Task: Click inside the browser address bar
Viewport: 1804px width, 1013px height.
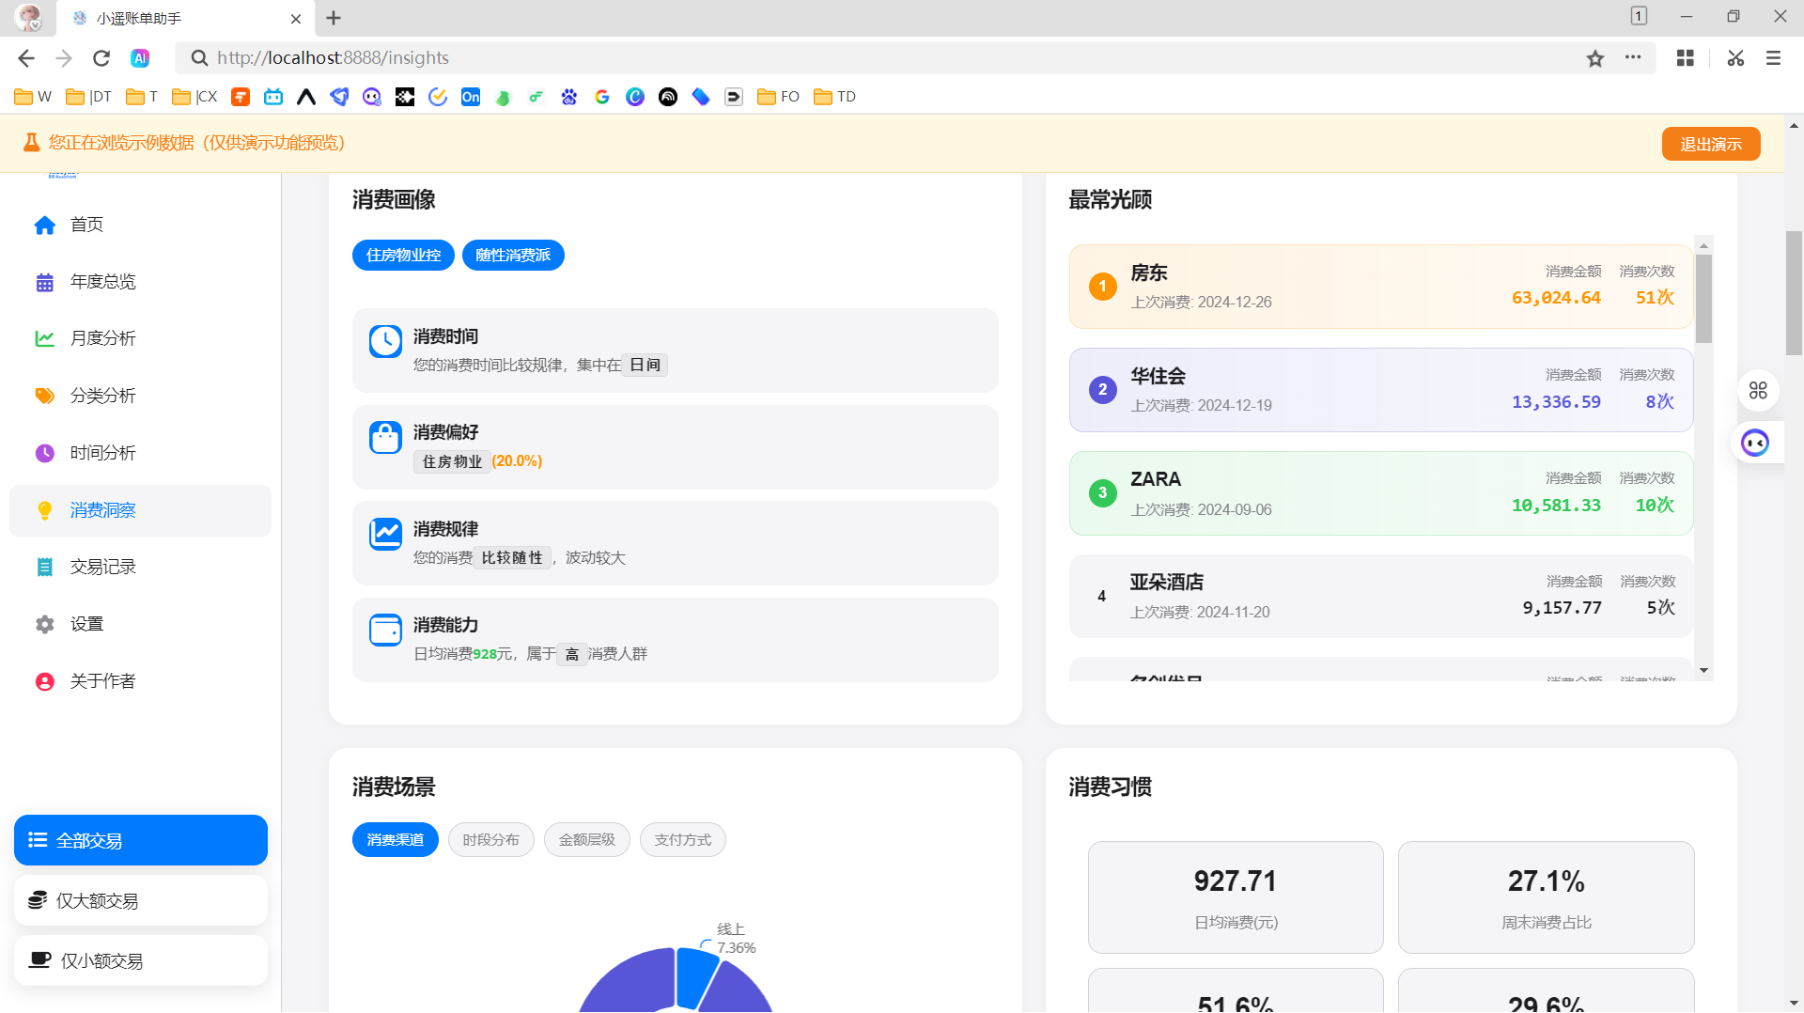Action: [x=658, y=57]
